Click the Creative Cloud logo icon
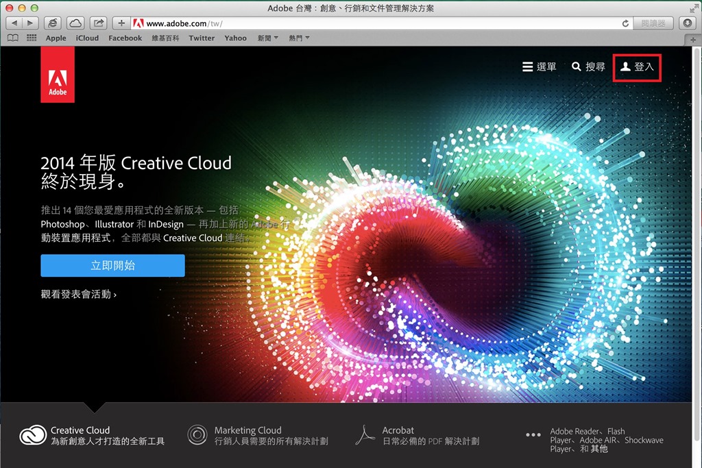702x468 pixels. point(33,434)
